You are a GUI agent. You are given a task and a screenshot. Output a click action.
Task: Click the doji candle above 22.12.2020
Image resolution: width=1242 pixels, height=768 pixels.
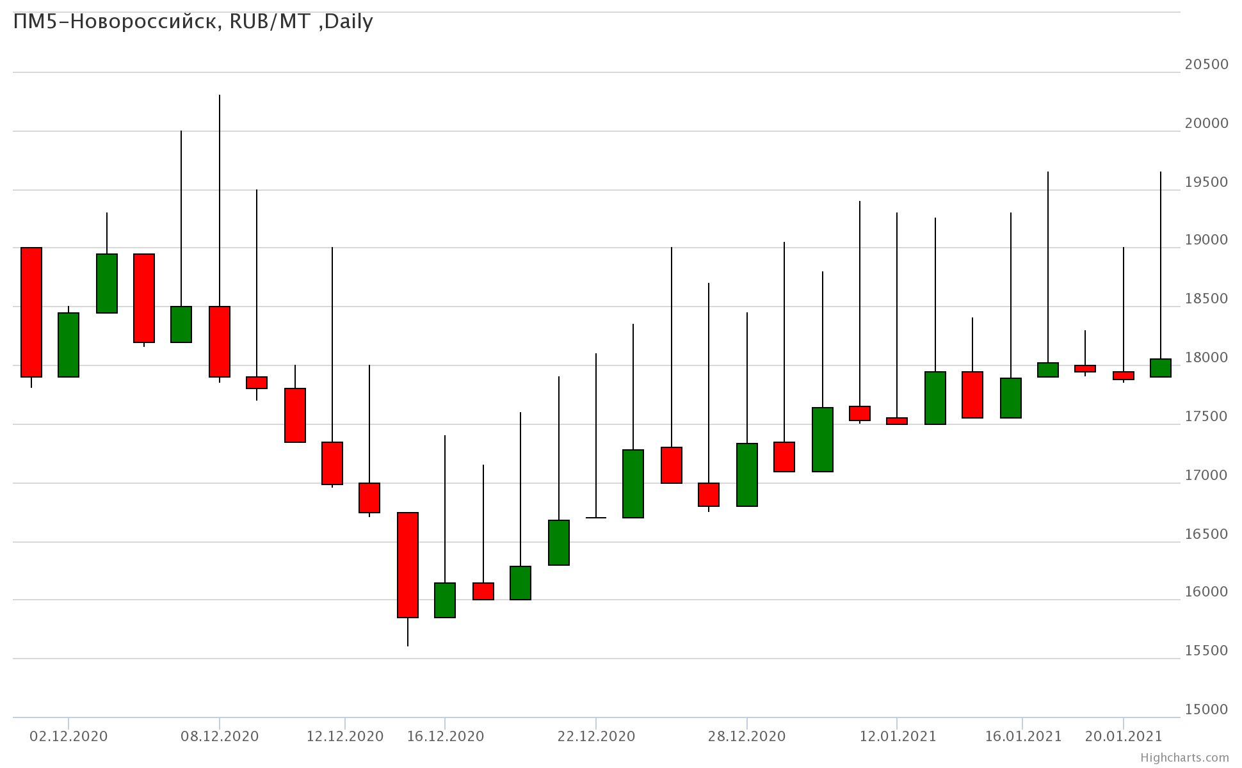(596, 517)
